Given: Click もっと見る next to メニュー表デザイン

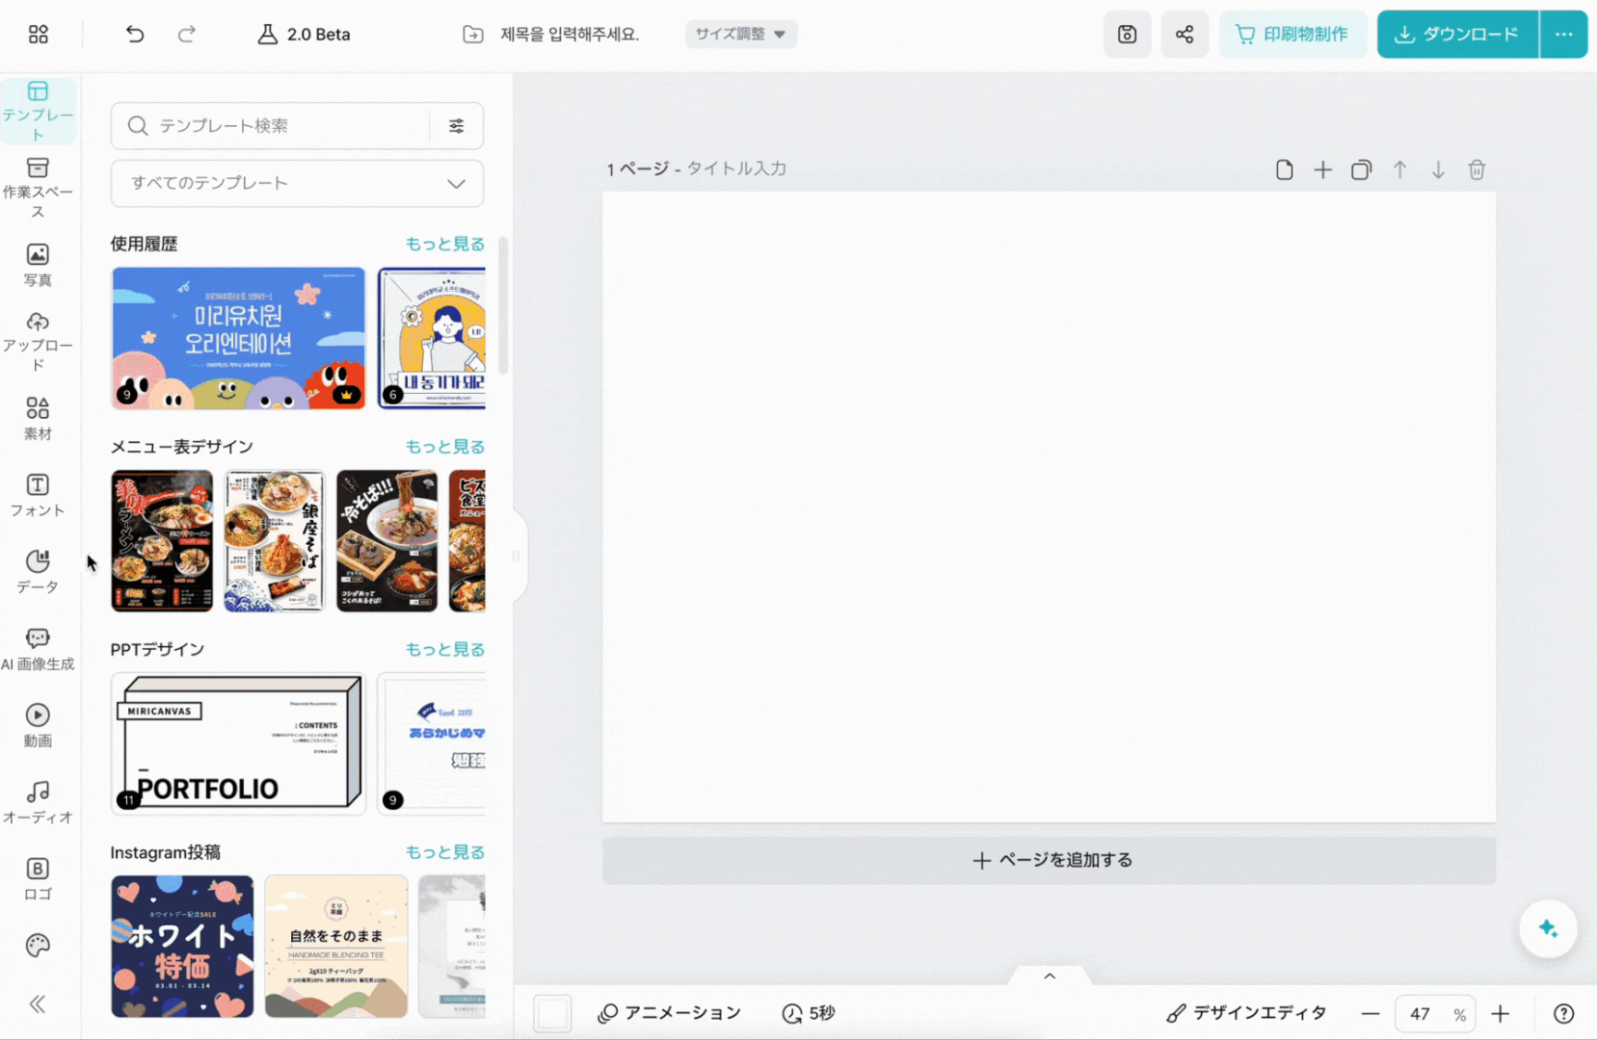Looking at the screenshot, I should (x=444, y=446).
